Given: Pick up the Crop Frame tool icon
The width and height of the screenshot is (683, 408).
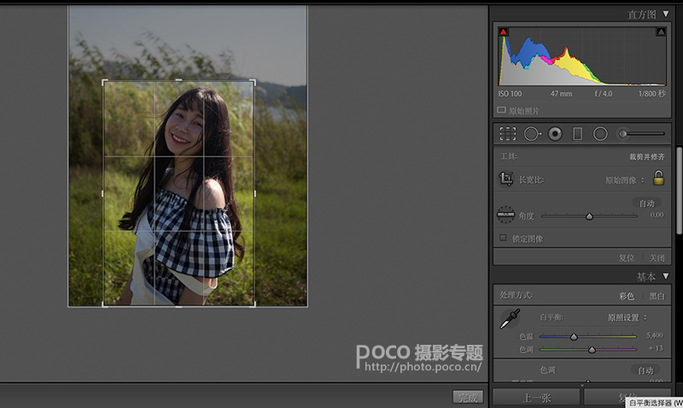Looking at the screenshot, I should tap(505, 178).
